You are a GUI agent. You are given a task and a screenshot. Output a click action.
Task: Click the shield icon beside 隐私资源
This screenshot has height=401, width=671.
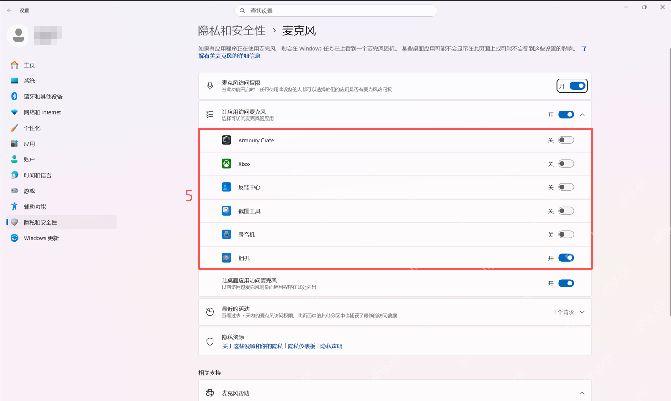coord(210,342)
